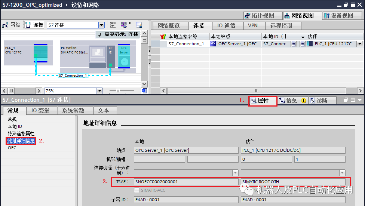Switch to 拓扑视图 topology view
The width and height of the screenshot is (365, 206).
click(x=263, y=16)
